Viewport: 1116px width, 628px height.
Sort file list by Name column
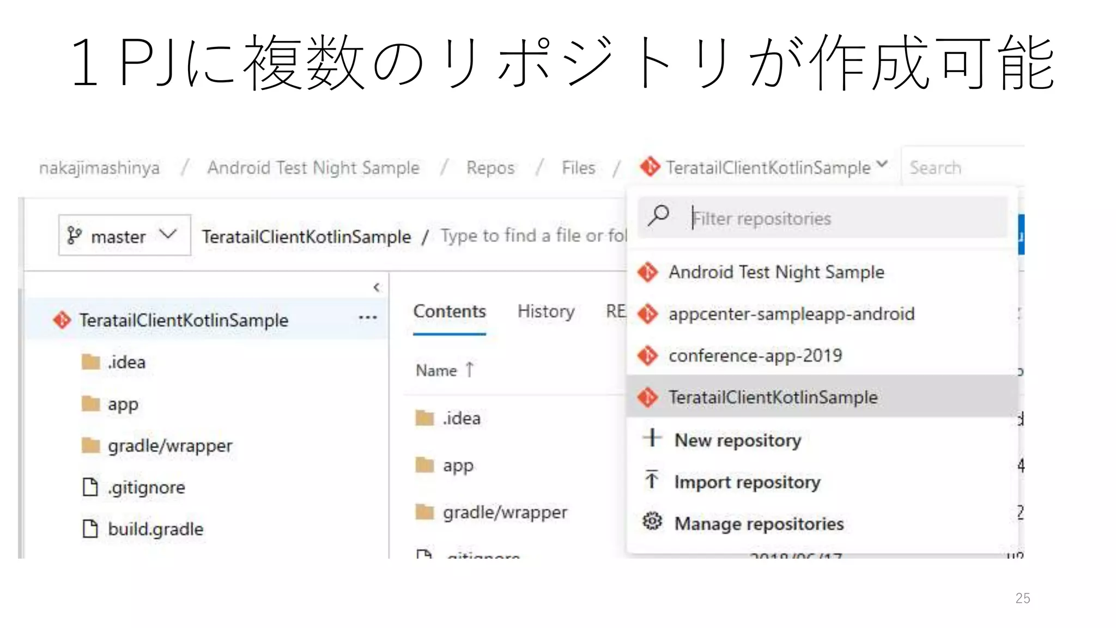[x=436, y=371]
